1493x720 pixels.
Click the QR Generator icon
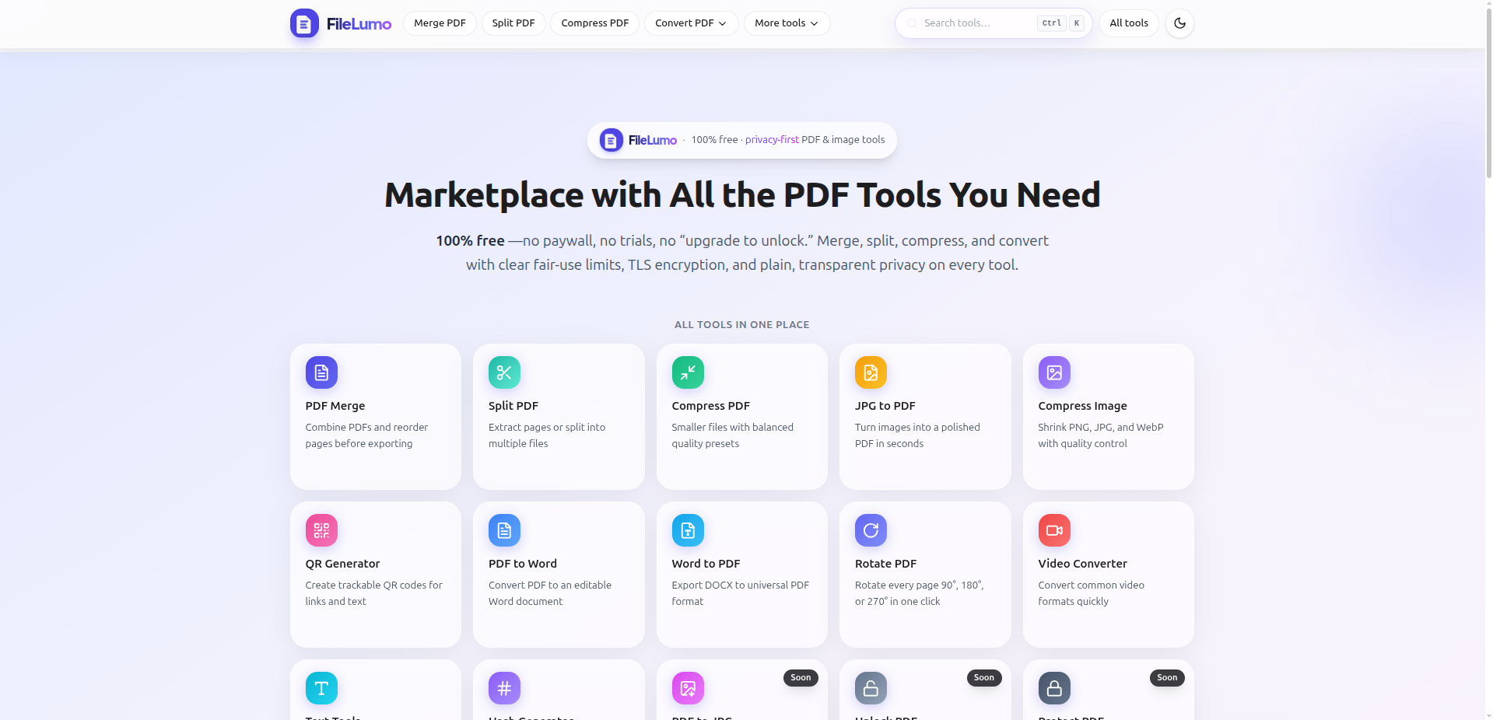[x=321, y=530]
